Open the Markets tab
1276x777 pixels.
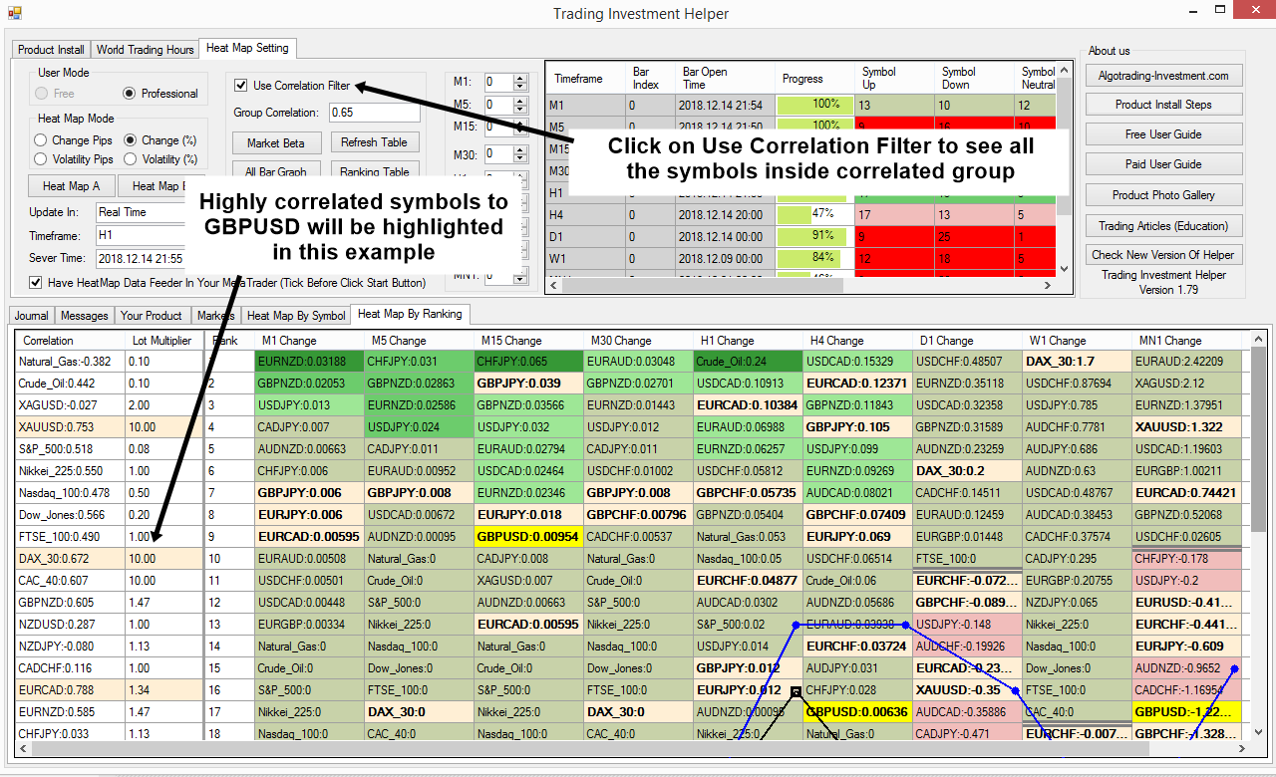coord(217,314)
